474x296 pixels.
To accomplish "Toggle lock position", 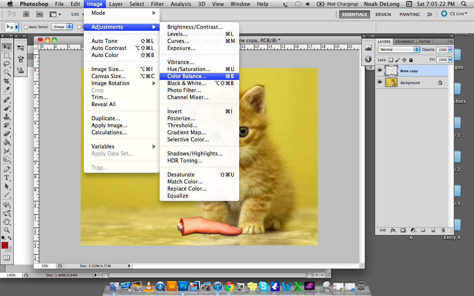I will coord(404,60).
